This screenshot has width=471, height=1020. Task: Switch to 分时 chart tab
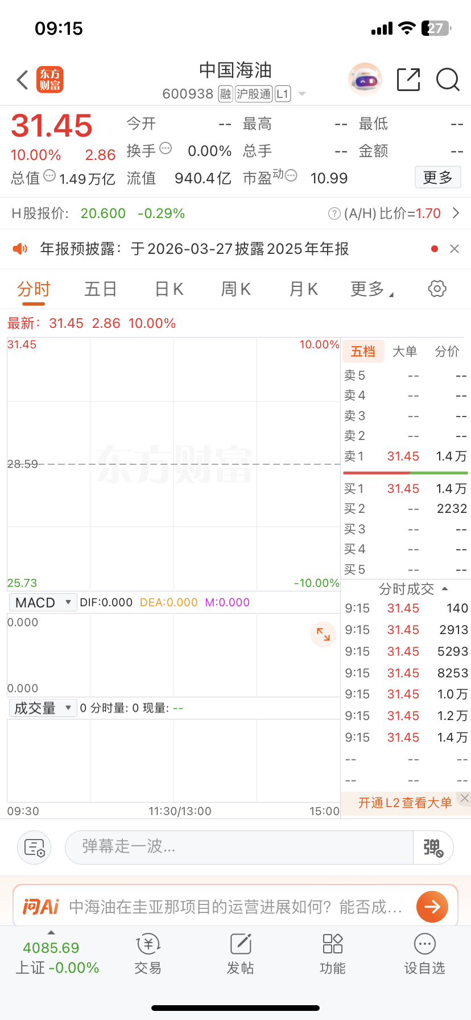tap(34, 289)
